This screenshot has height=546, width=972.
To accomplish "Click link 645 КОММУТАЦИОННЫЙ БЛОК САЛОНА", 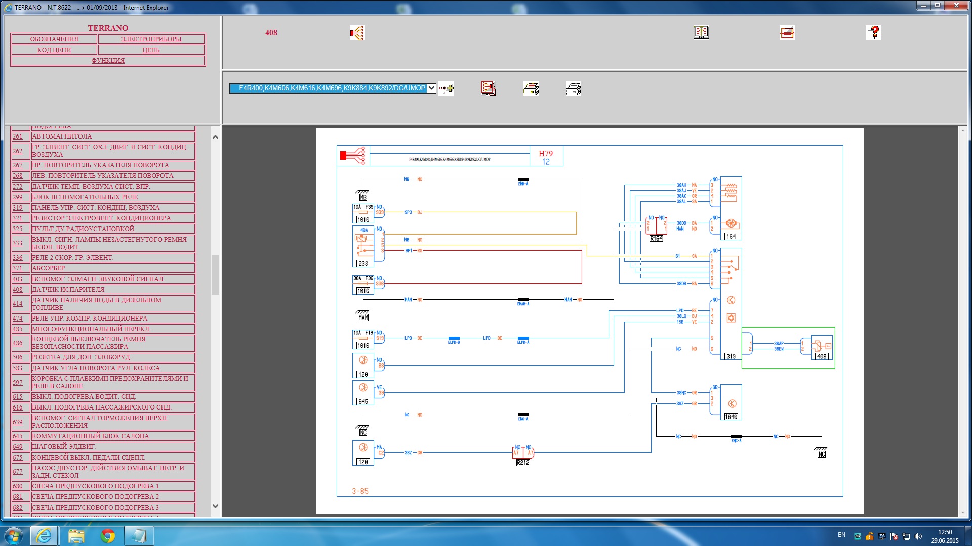I will click(18, 436).
